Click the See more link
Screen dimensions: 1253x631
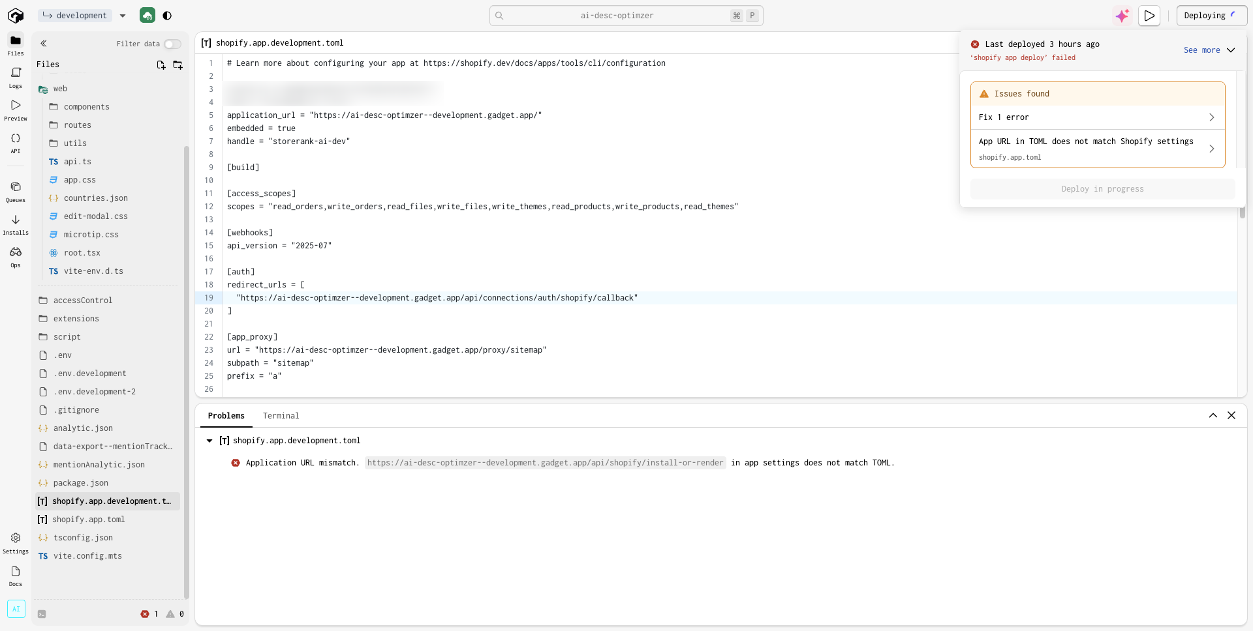(1201, 50)
